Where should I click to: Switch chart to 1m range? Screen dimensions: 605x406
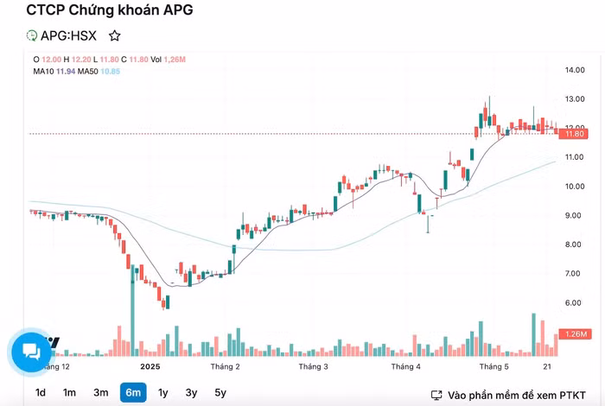(69, 392)
